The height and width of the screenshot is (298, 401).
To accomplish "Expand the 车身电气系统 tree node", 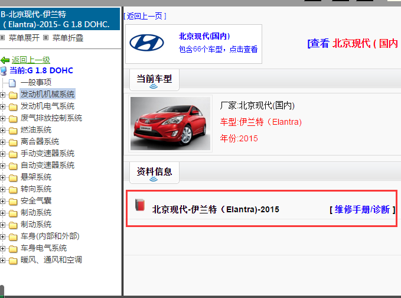I will click(2, 248).
